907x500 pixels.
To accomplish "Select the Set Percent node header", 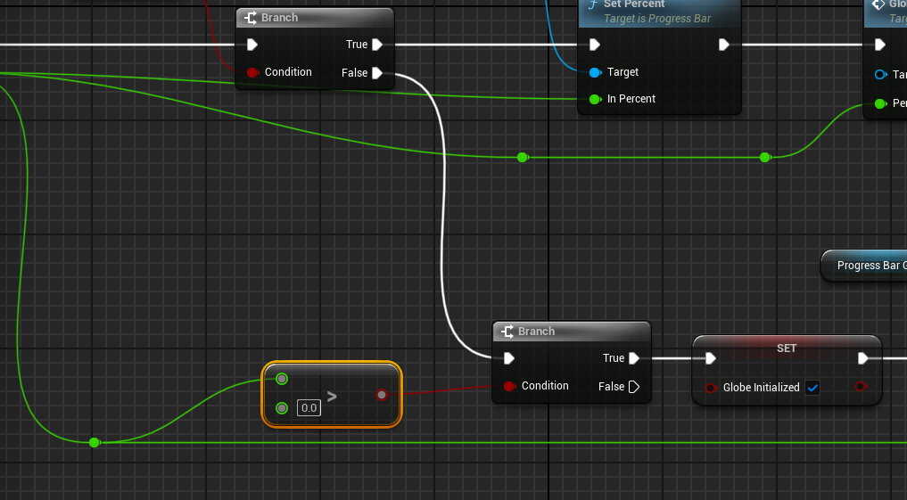I will (659, 12).
